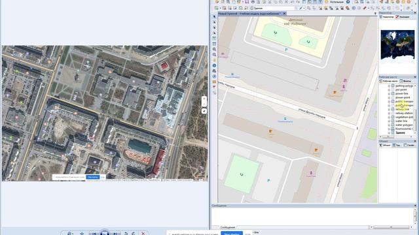419x235 pixels.
Task: Toggle visibility checkbox of power-point layer
Action: [x=393, y=97]
